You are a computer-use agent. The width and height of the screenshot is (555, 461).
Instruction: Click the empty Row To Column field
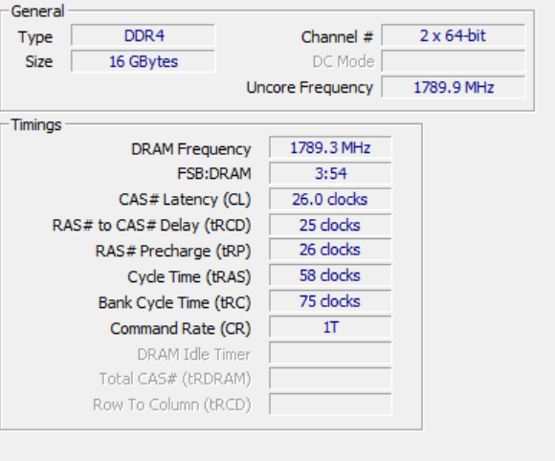(330, 404)
